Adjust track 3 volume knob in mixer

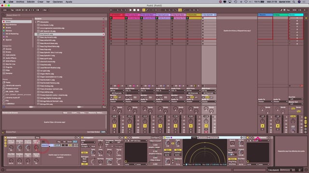click(x=145, y=121)
